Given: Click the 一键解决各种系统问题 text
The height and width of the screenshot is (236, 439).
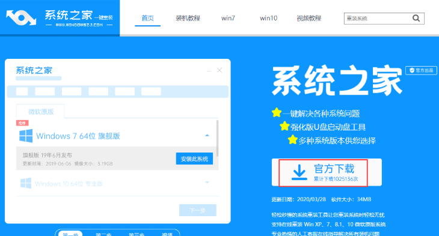Looking at the screenshot, I should click(321, 113).
